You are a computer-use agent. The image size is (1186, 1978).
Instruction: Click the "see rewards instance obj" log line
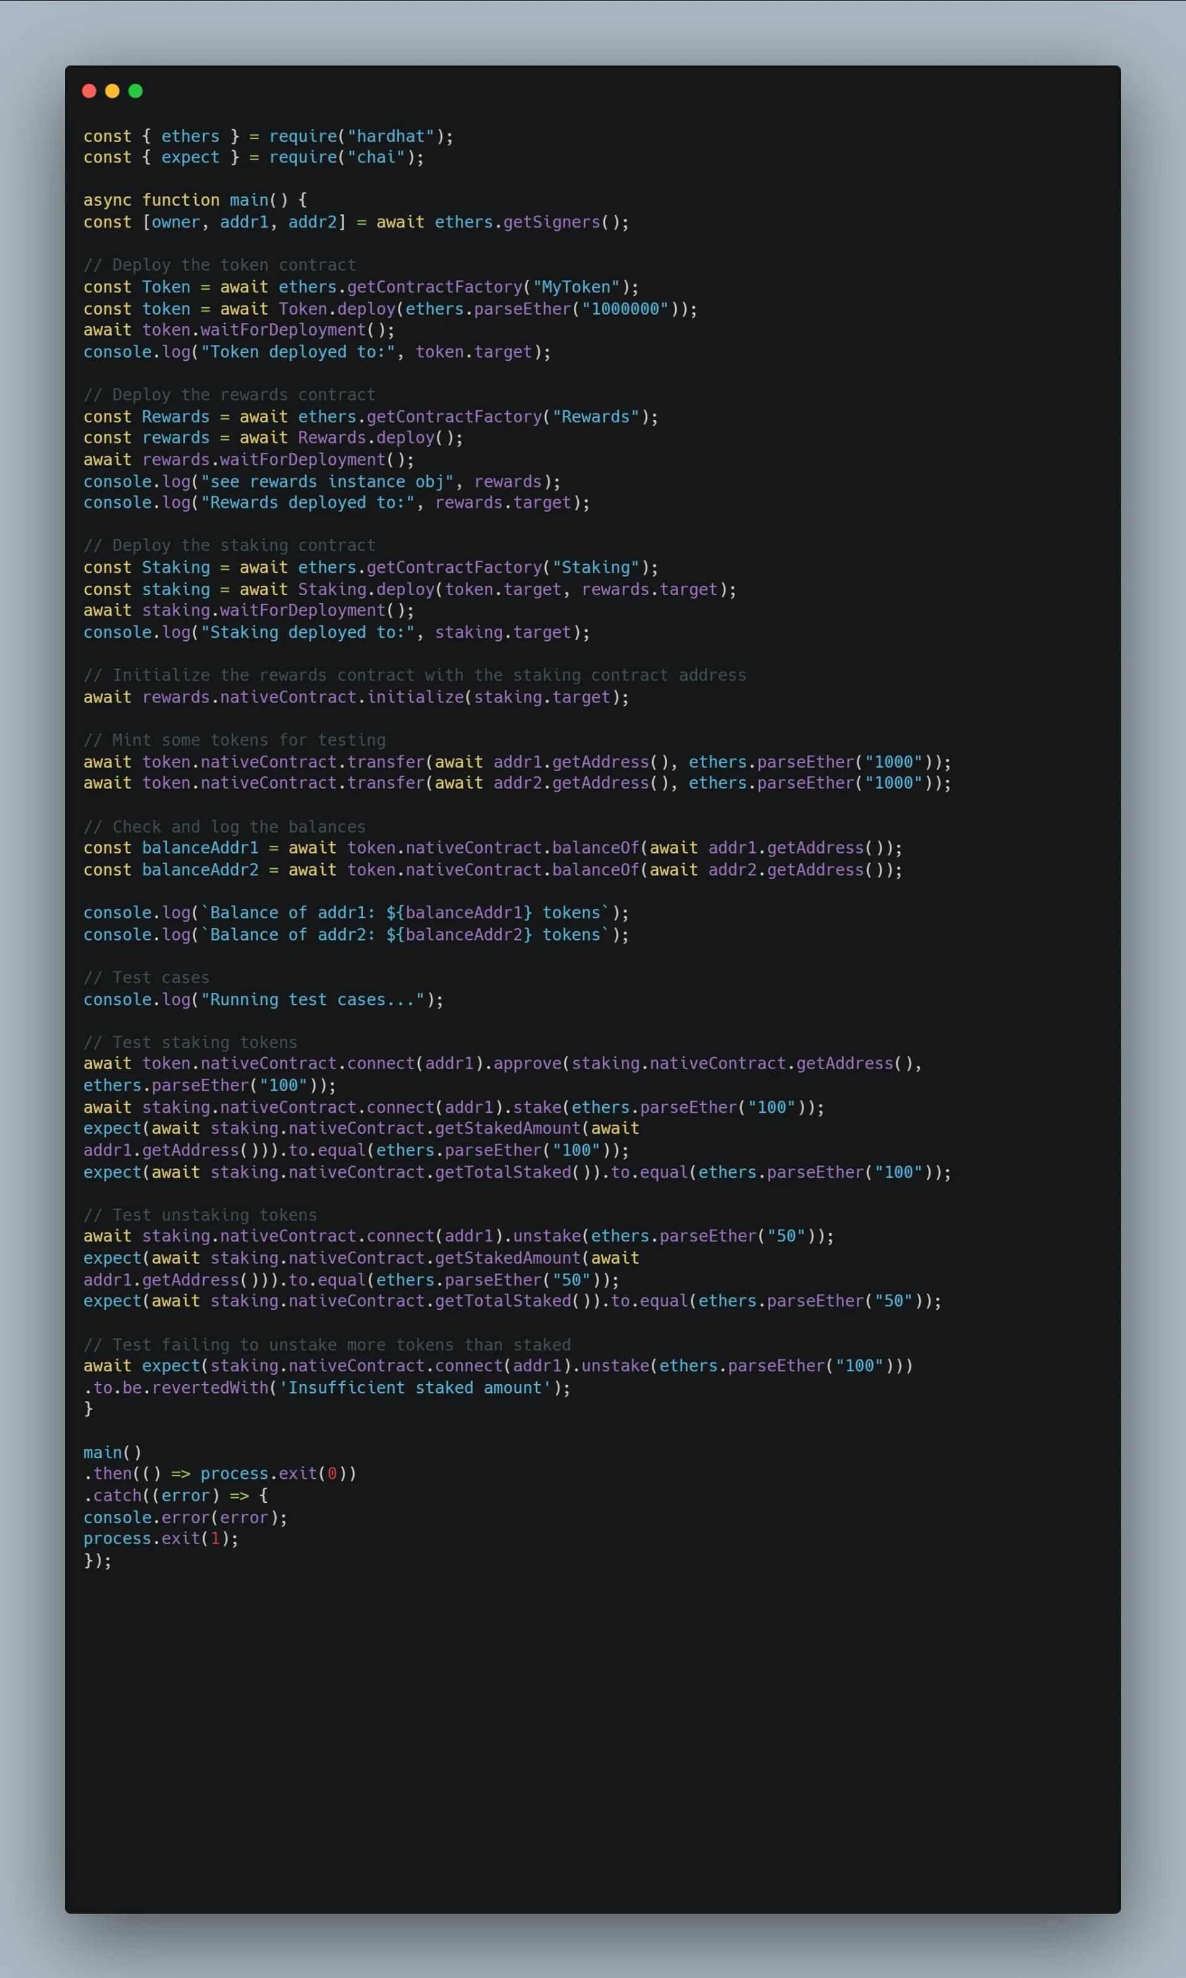(322, 481)
